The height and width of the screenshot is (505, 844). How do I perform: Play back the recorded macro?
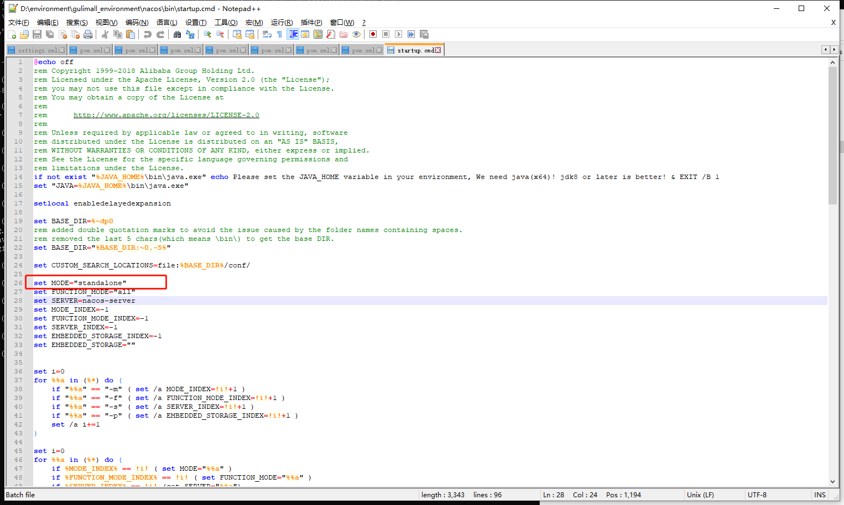[x=398, y=34]
